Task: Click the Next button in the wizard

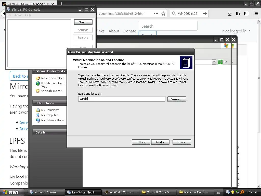Action: coord(160,142)
